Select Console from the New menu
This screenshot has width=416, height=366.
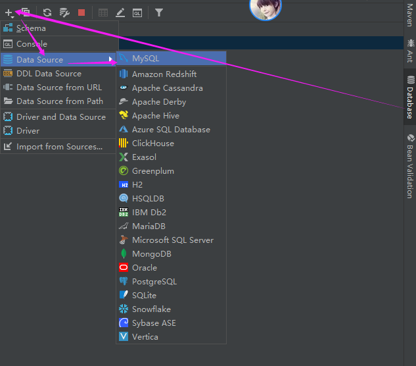coord(59,44)
